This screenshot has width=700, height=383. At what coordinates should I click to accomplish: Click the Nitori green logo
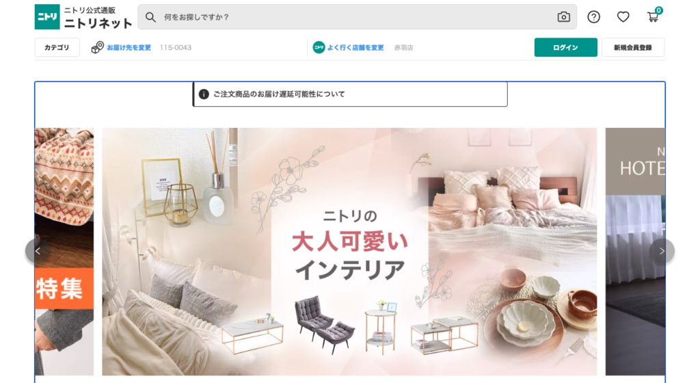[47, 17]
